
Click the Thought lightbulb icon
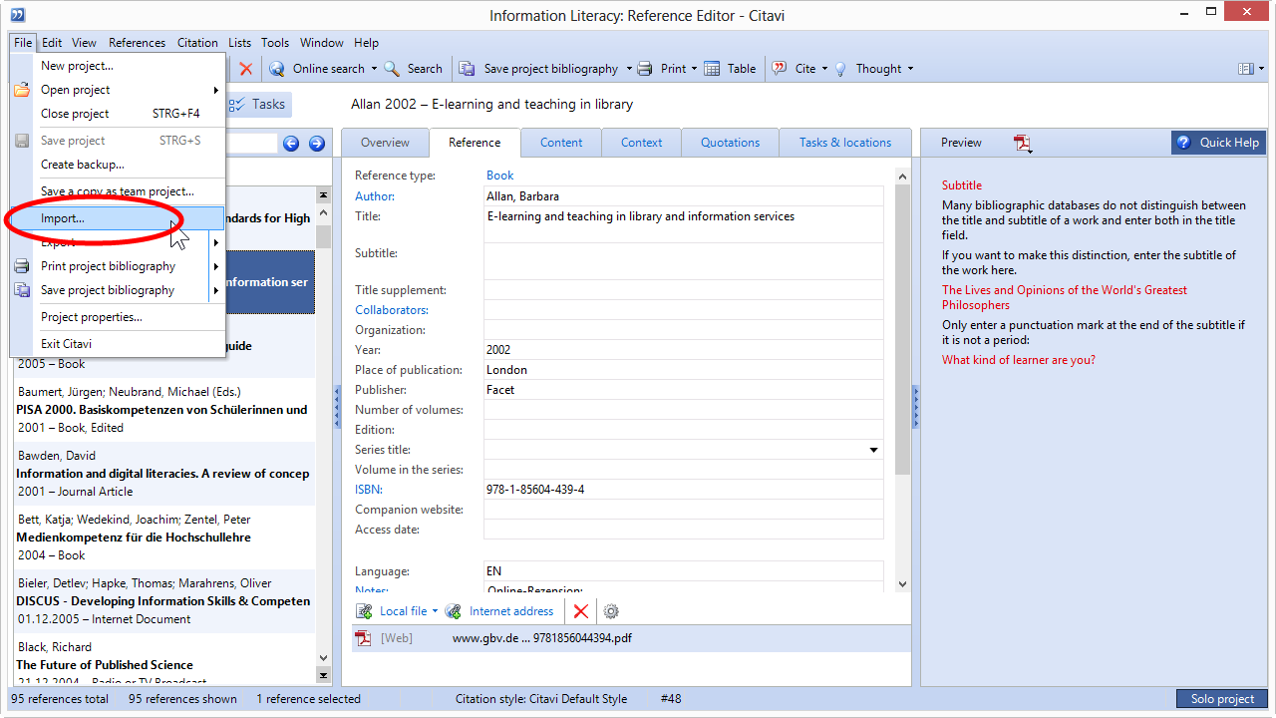[840, 69]
